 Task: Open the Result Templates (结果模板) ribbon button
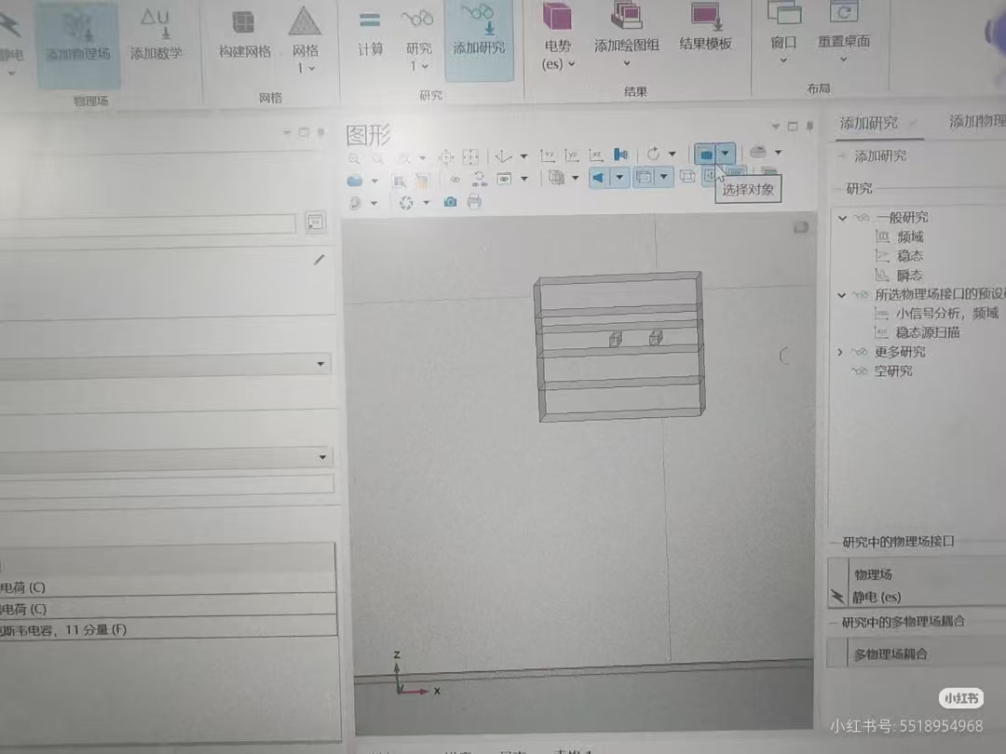(705, 29)
